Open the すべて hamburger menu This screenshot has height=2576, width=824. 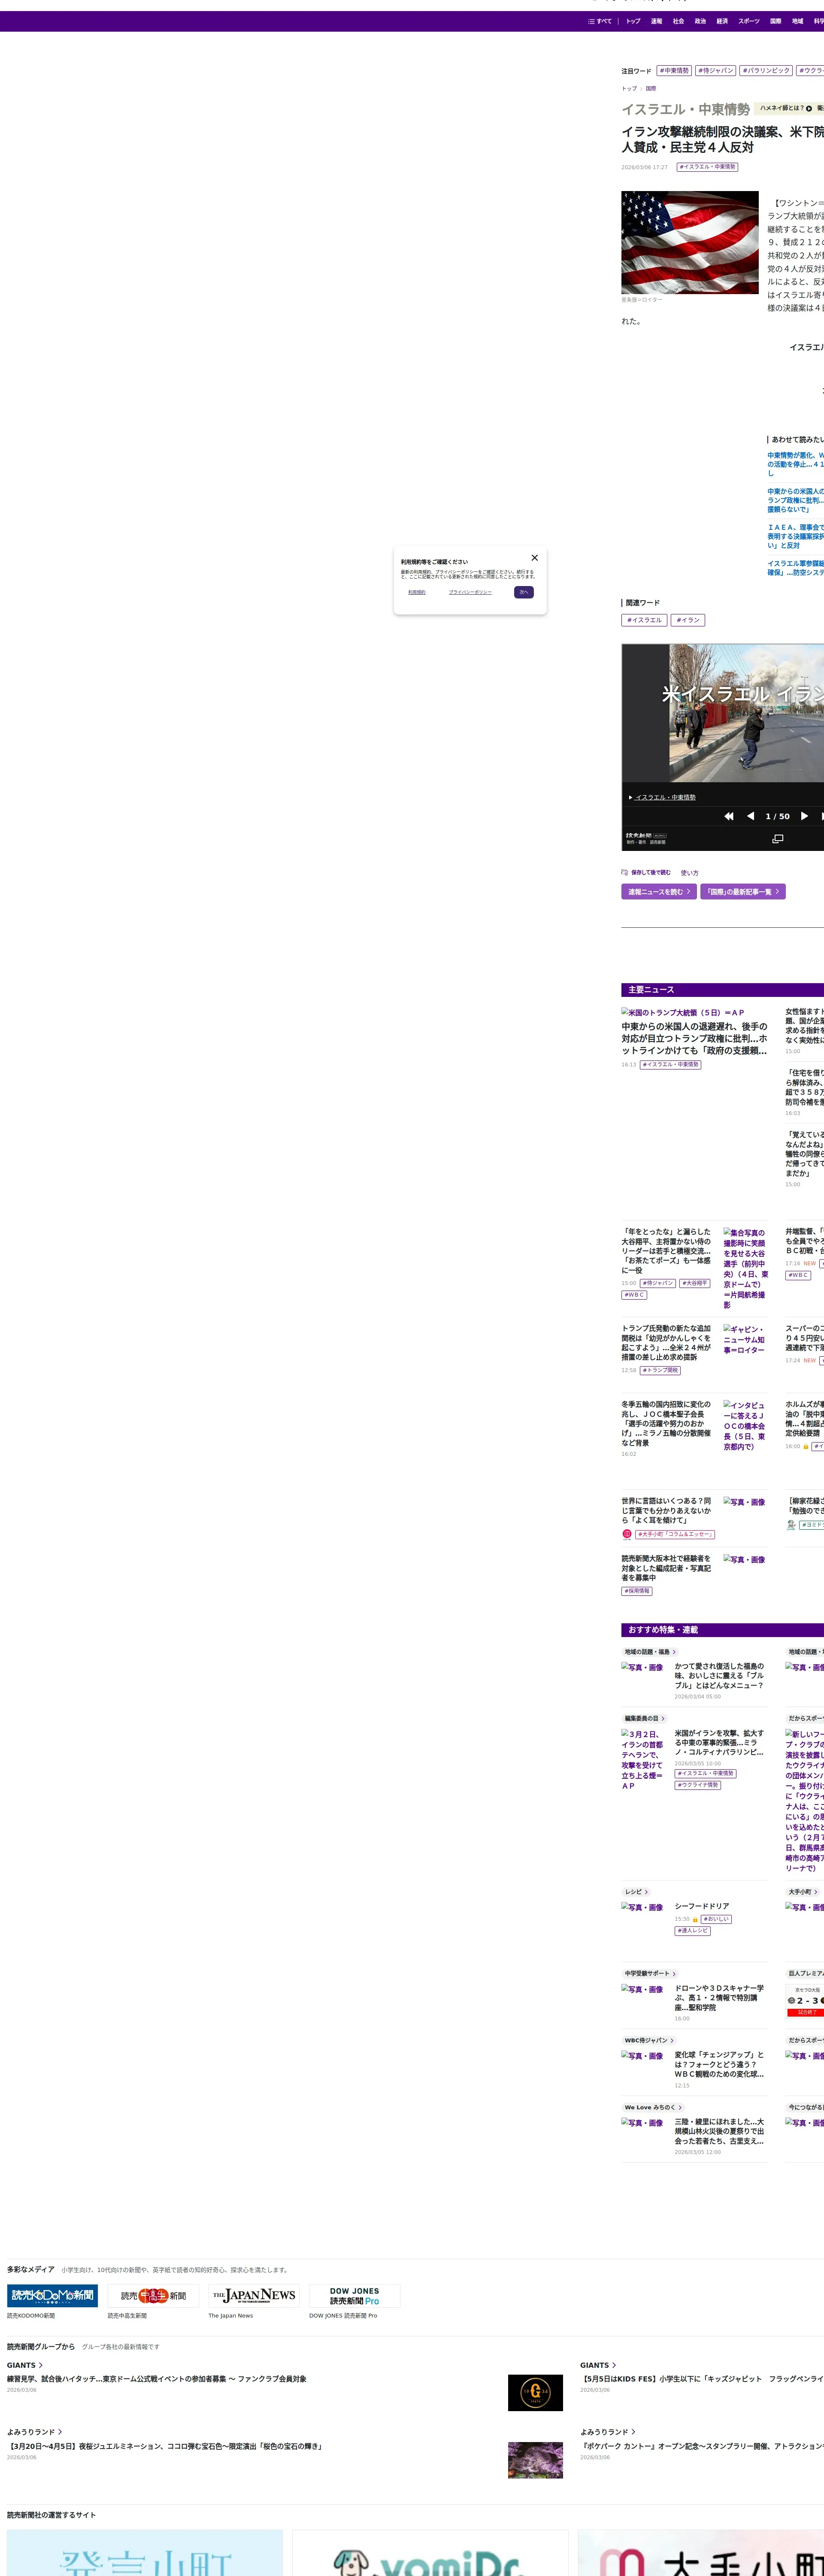tap(600, 21)
